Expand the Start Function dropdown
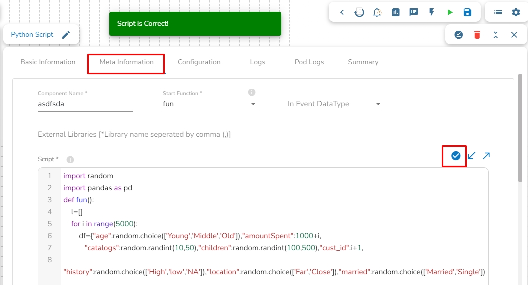528x285 pixels. [x=253, y=104]
